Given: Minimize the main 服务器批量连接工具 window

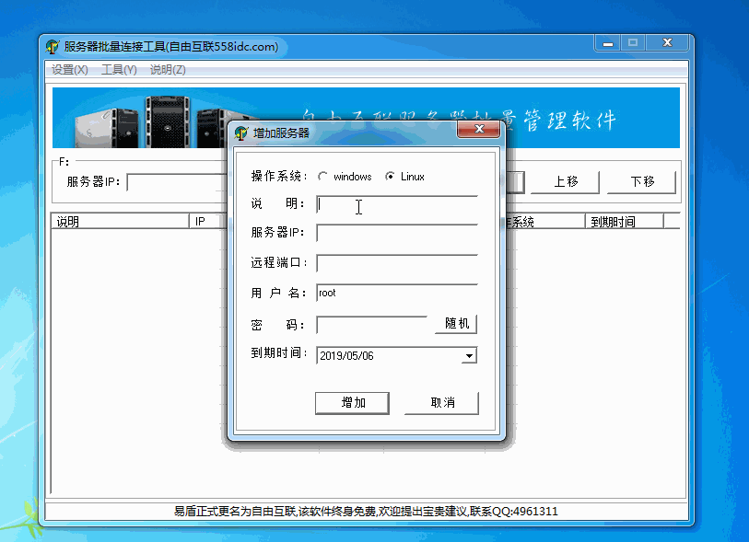Looking at the screenshot, I should pyautogui.click(x=607, y=43).
